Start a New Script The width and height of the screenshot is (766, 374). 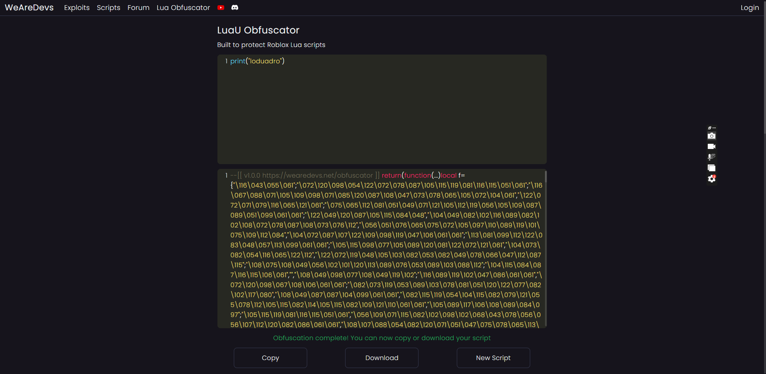click(493, 358)
